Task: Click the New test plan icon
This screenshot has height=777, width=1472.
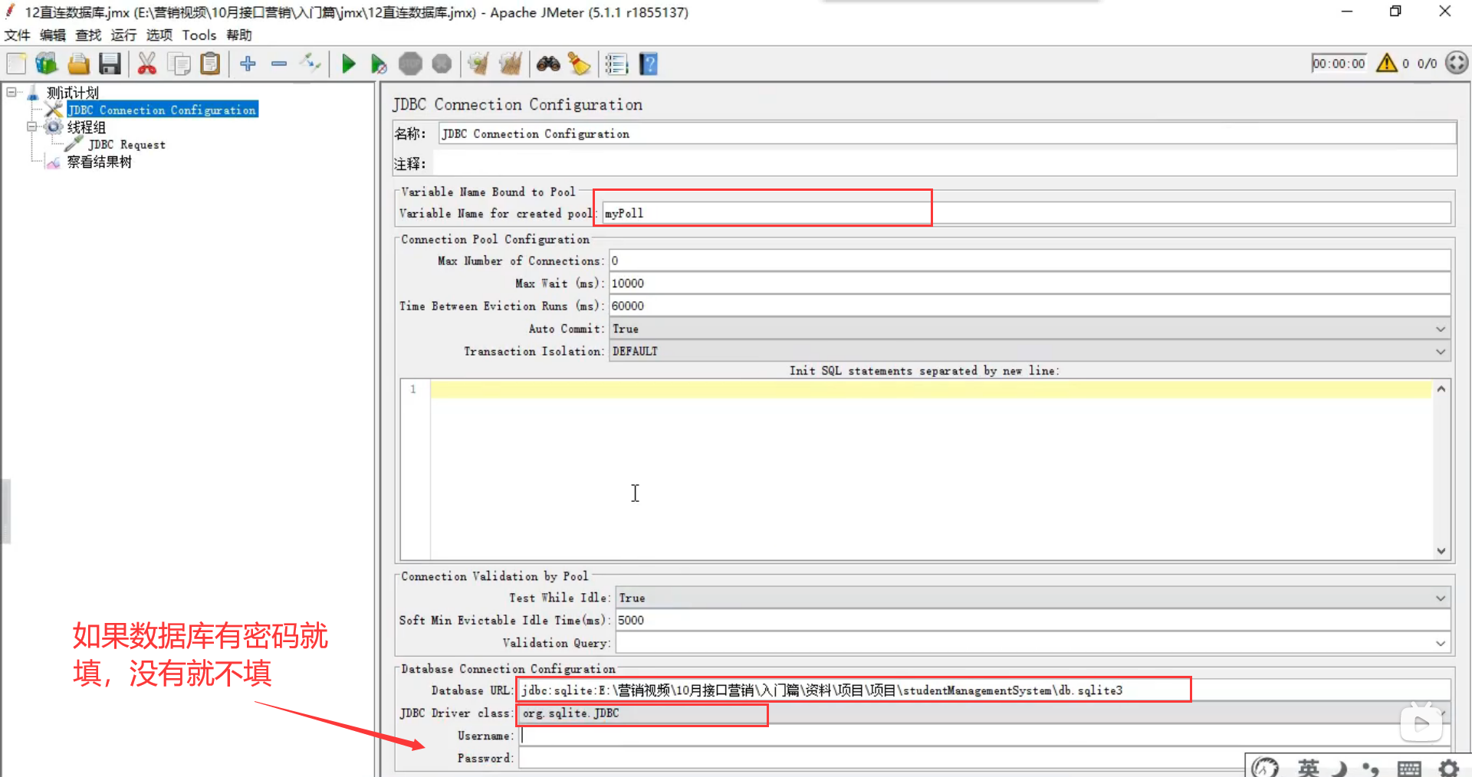Action: (x=16, y=64)
